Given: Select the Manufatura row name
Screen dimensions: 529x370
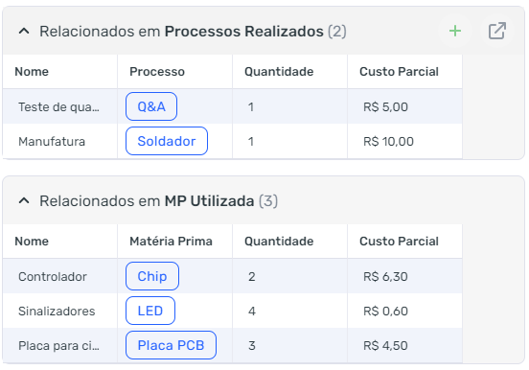Looking at the screenshot, I should pyautogui.click(x=52, y=142).
